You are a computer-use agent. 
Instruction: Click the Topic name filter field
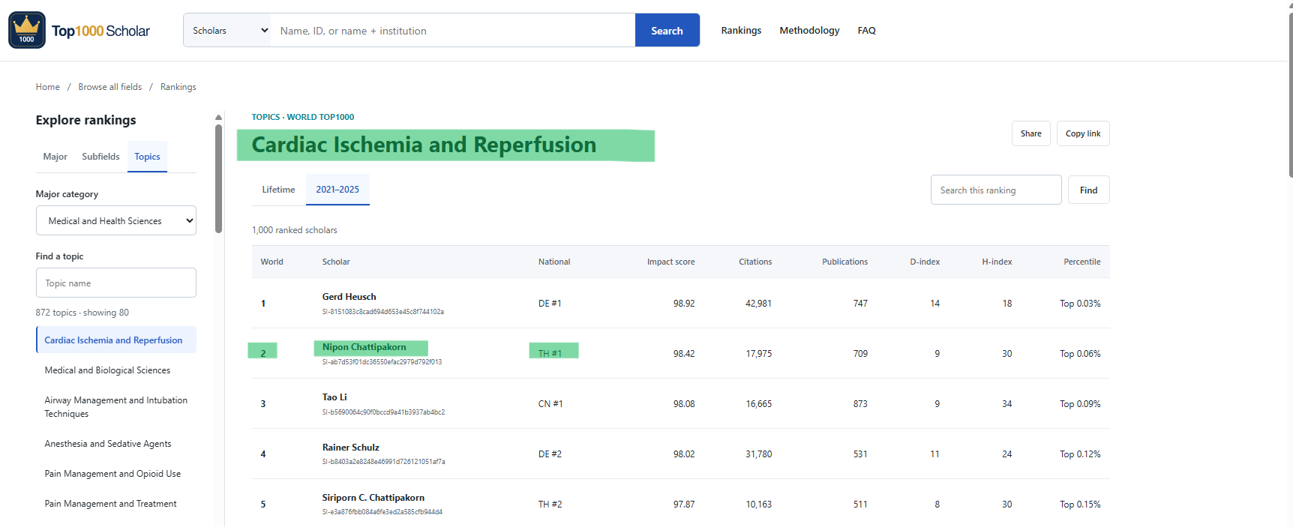tap(116, 283)
